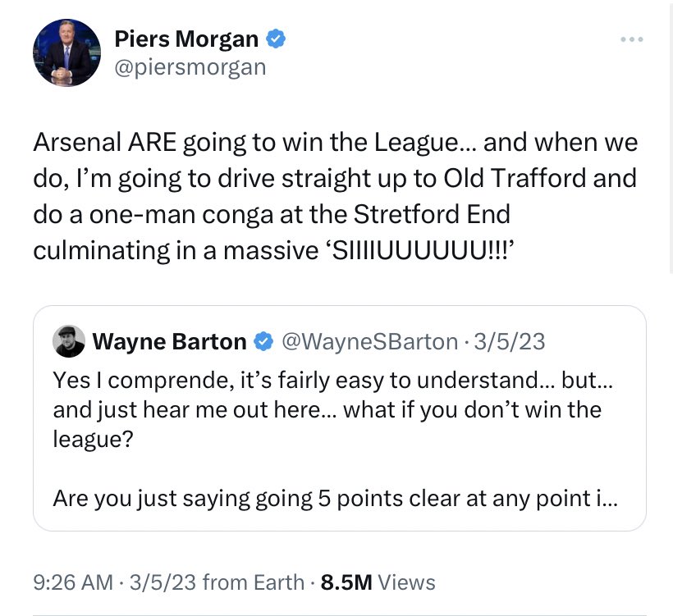Open the three-dot more options menu
Image resolution: width=673 pixels, height=616 pixels.
[x=632, y=39]
